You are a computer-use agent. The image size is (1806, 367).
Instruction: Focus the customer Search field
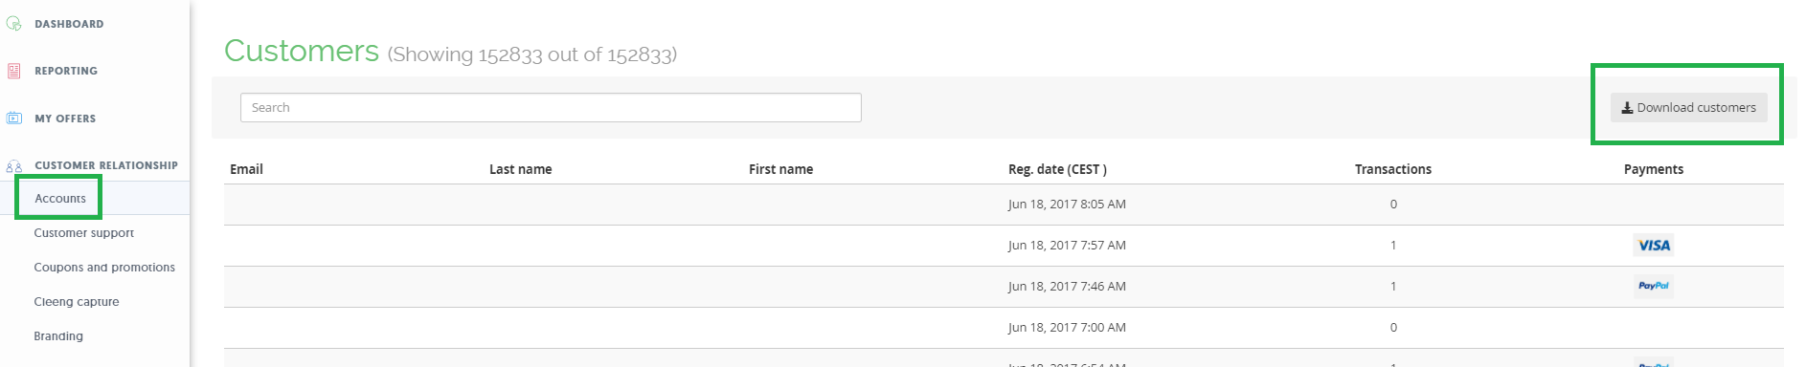pyautogui.click(x=551, y=108)
